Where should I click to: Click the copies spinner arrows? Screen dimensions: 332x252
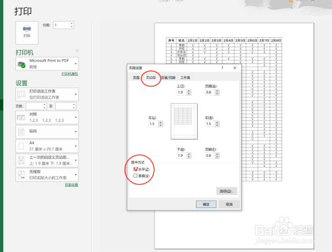click(72, 25)
